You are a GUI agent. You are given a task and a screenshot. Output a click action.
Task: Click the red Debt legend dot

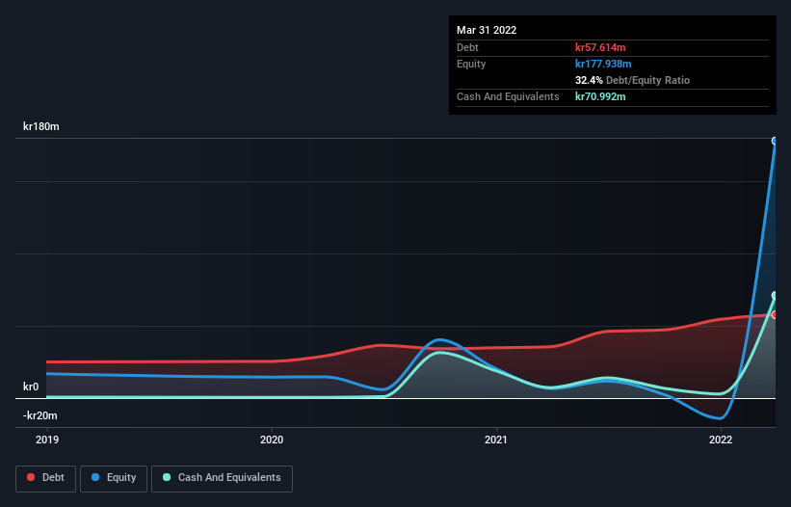[31, 477]
